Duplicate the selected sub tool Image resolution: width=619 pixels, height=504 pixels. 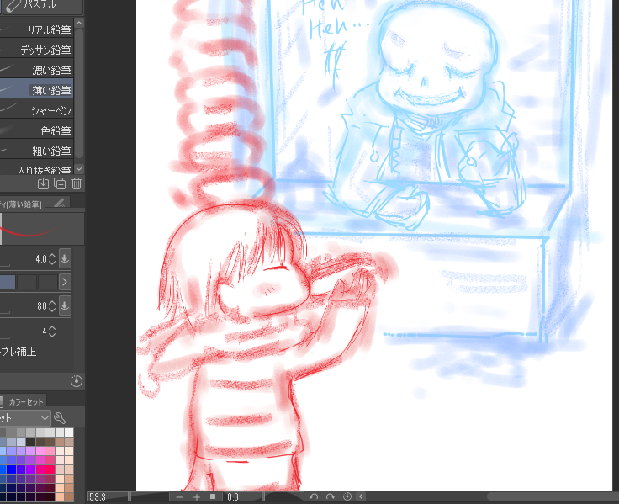pyautogui.click(x=60, y=183)
